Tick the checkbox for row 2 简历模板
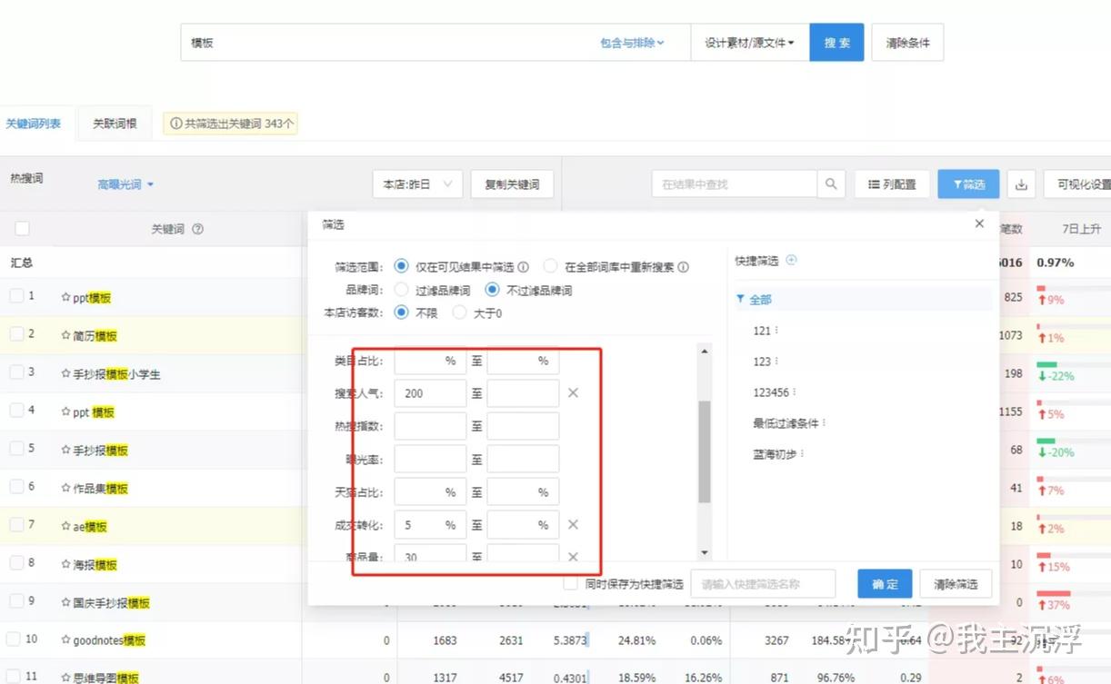1111x684 pixels. point(17,334)
